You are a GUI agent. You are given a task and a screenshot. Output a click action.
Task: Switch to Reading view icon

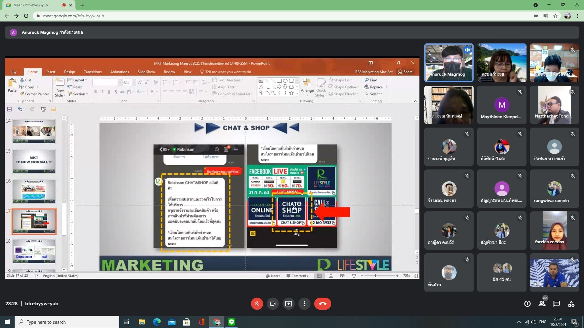tap(342, 276)
